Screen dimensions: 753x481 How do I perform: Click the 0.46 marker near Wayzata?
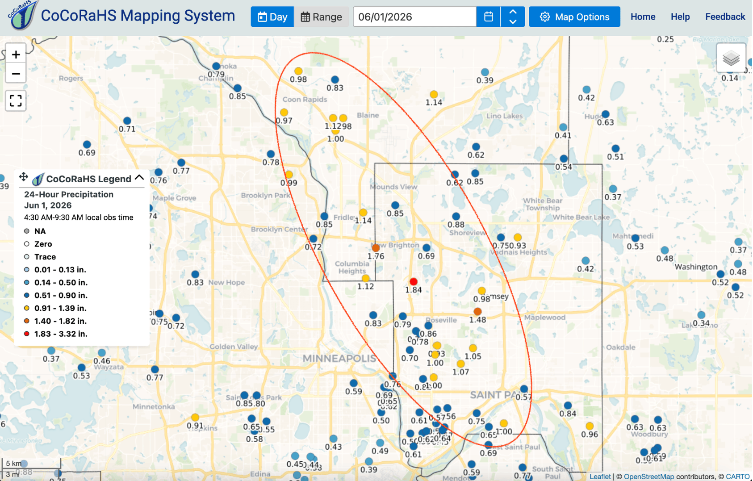[102, 353]
